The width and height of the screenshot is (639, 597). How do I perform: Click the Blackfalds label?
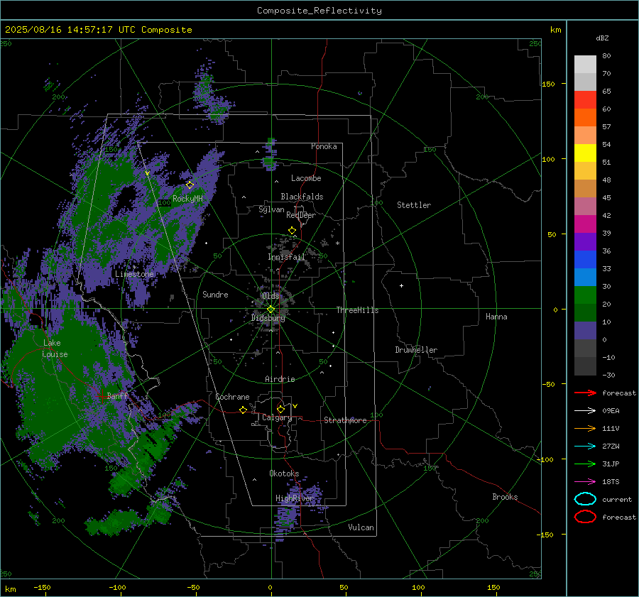(x=302, y=197)
